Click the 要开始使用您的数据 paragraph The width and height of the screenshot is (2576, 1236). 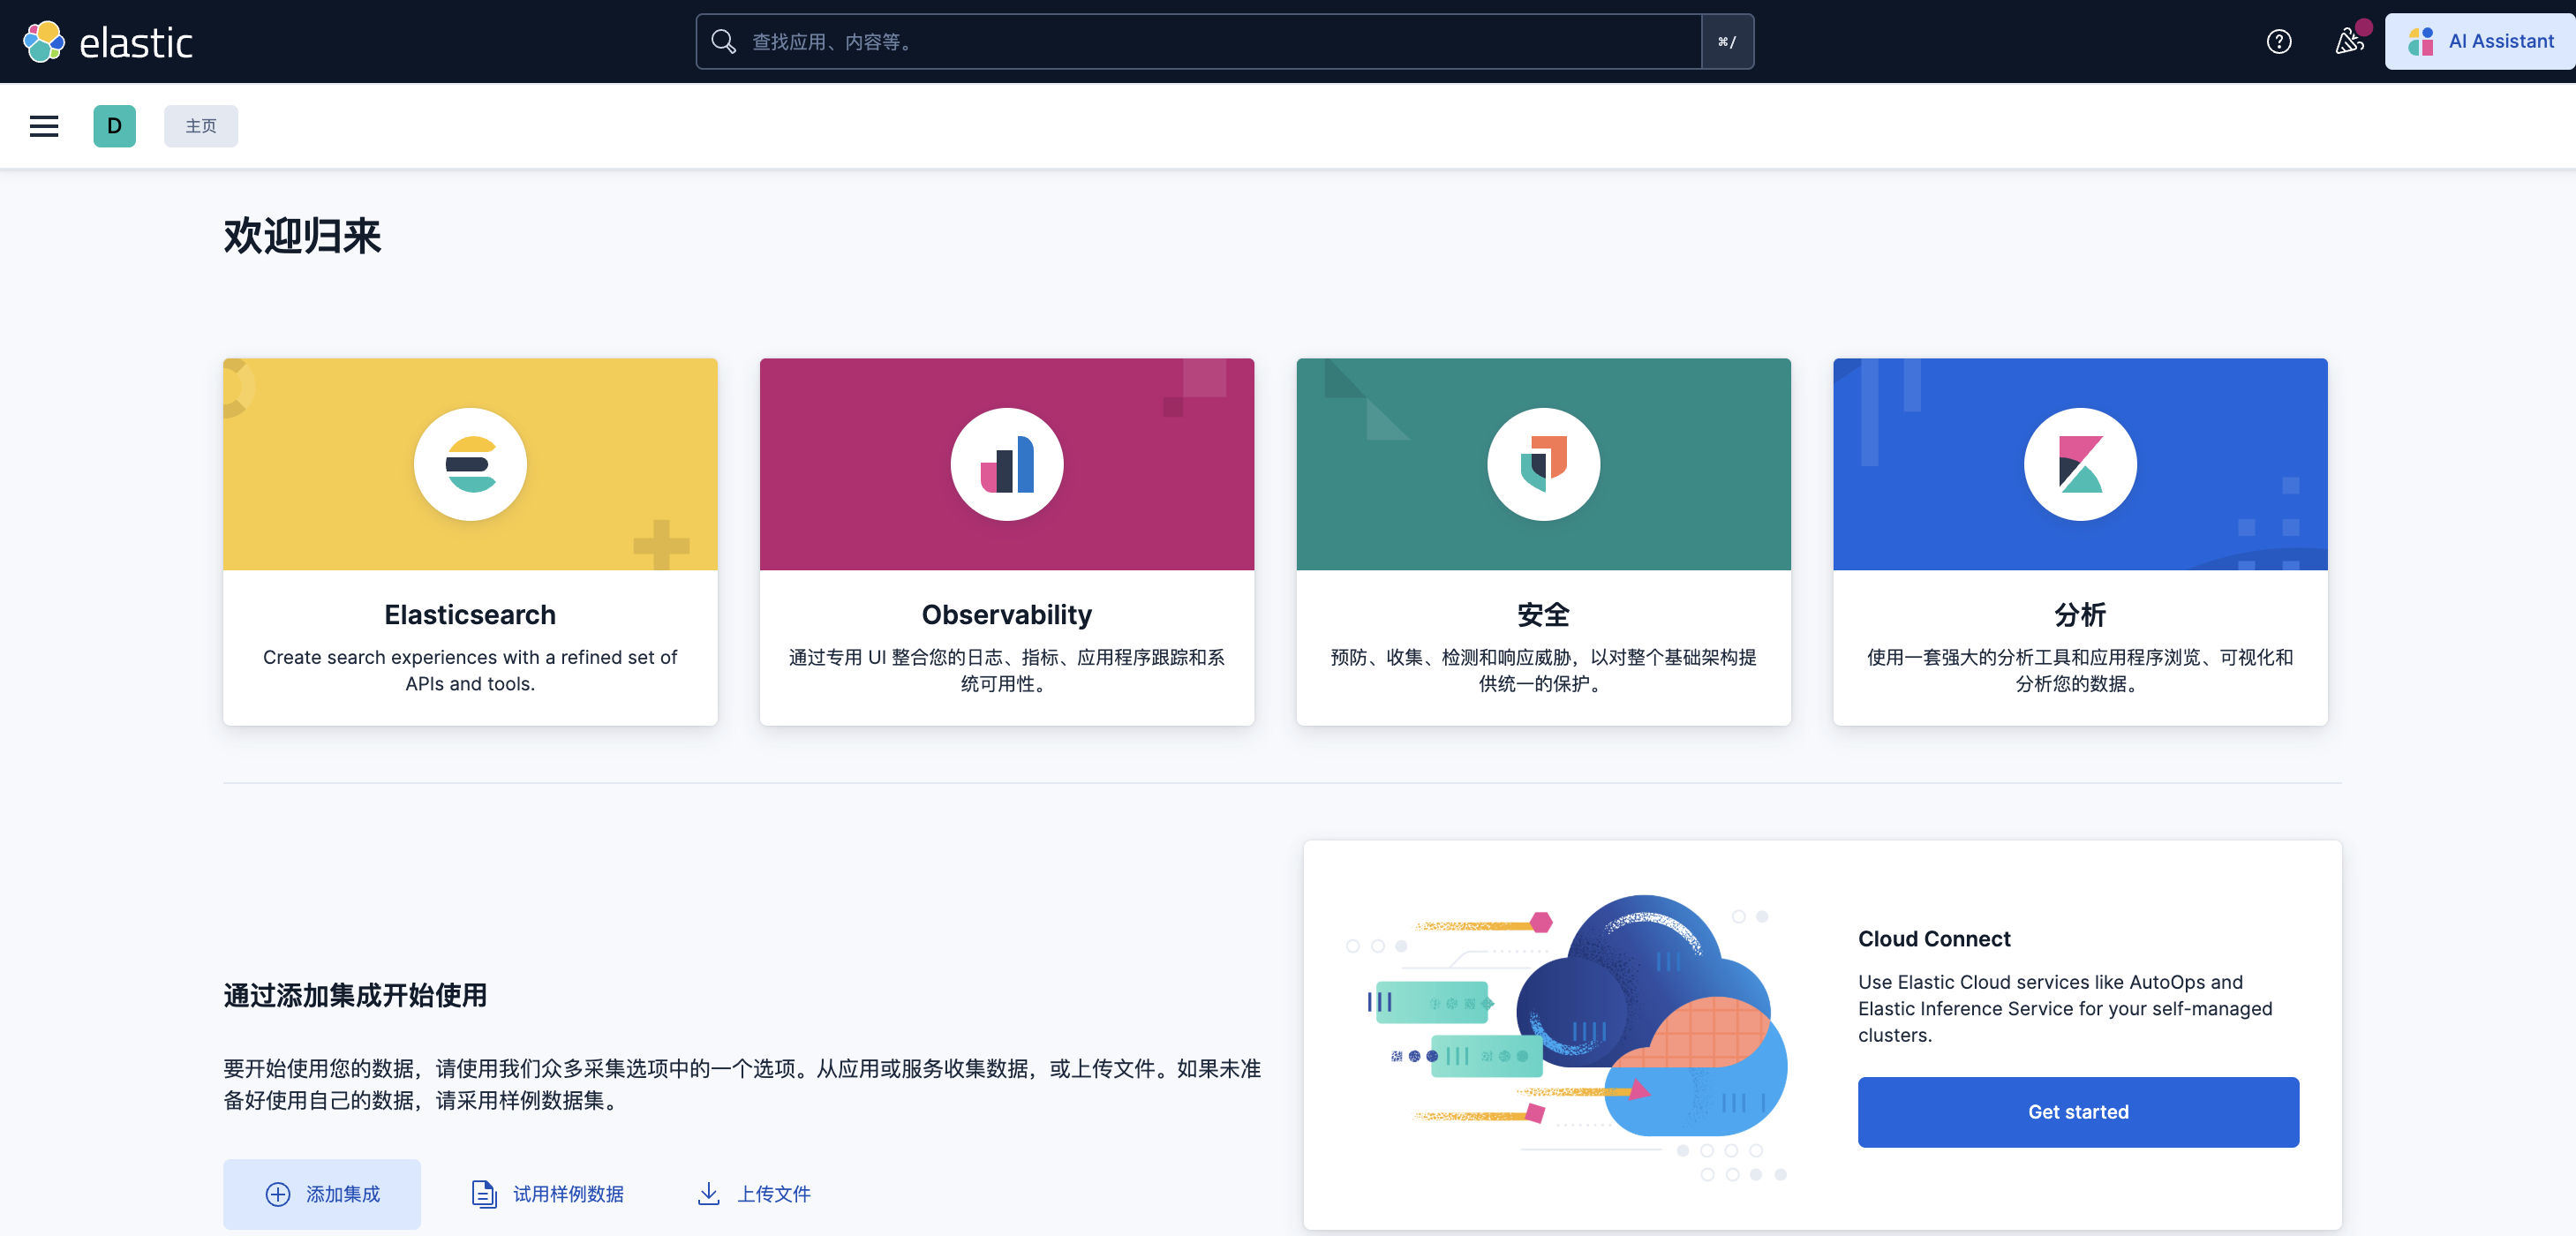(x=742, y=1084)
